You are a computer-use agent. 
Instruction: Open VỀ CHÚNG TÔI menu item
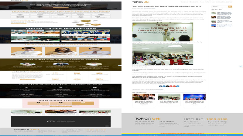pos(194,2)
